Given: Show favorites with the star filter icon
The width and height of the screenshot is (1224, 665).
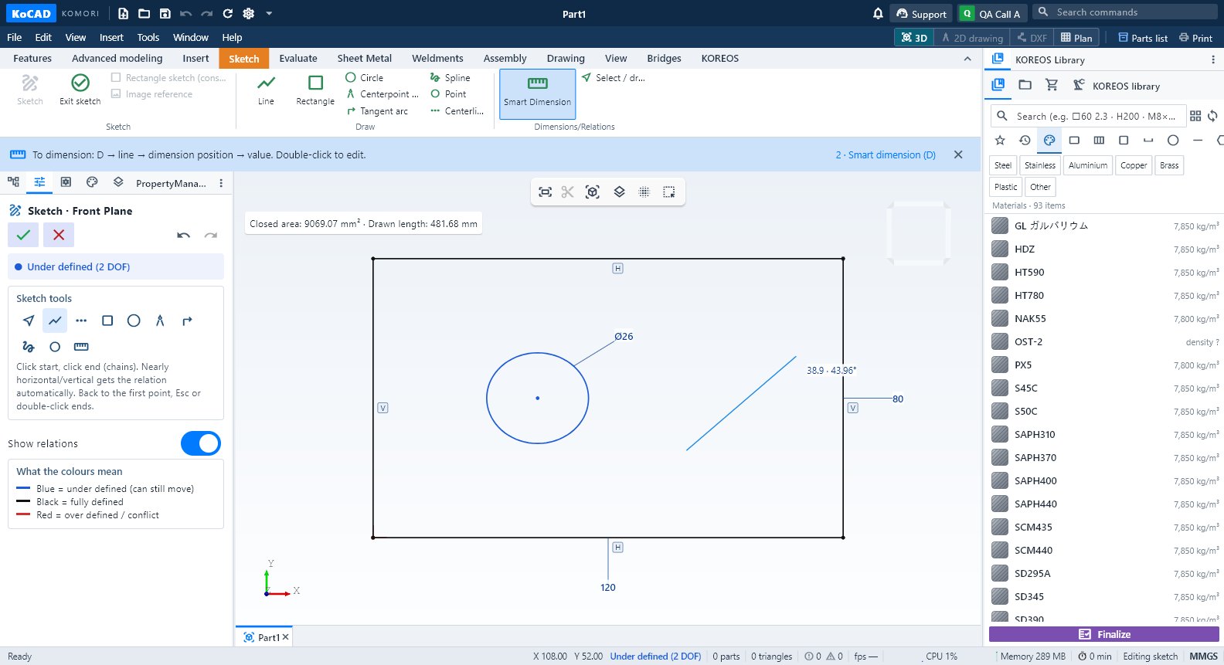Looking at the screenshot, I should tap(1000, 140).
